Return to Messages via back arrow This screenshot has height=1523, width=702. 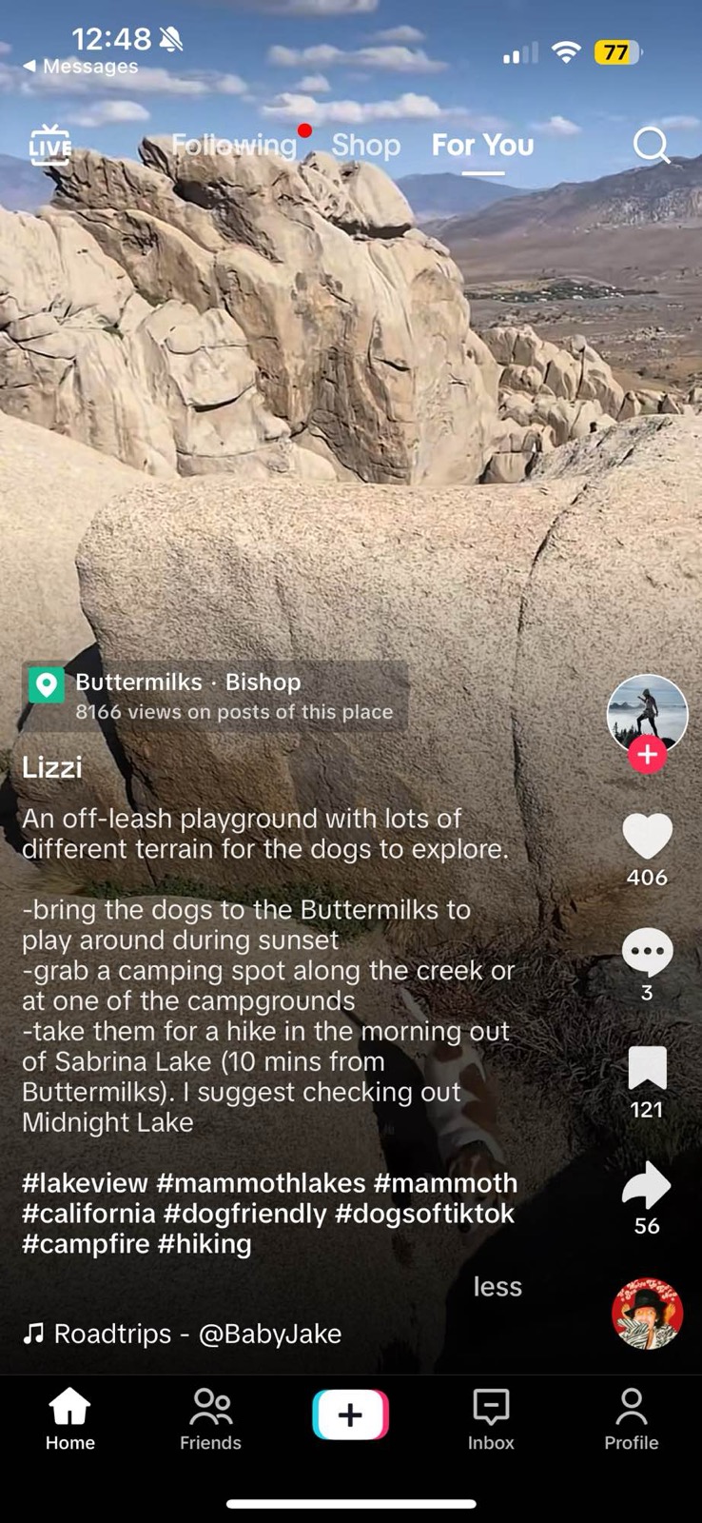point(80,67)
